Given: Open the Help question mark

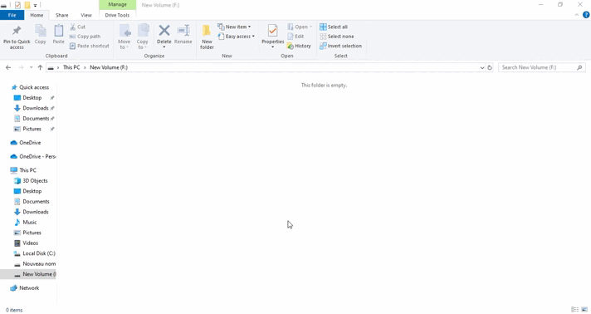Looking at the screenshot, I should [586, 15].
